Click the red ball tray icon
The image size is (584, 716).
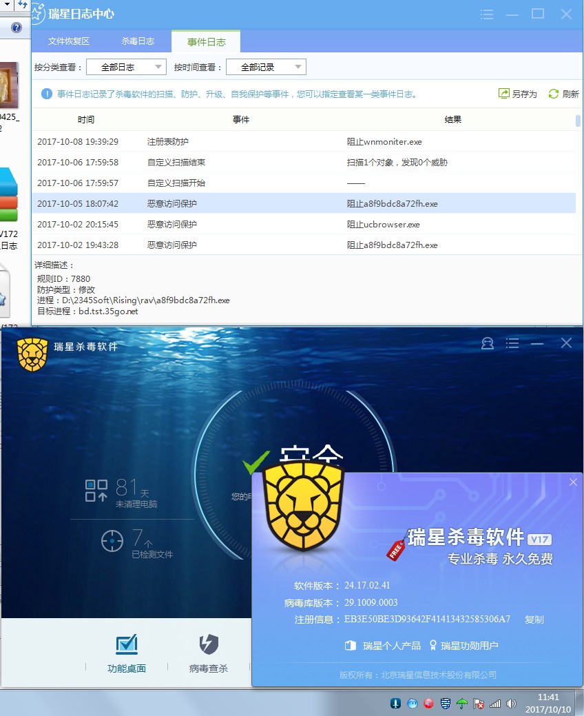click(429, 704)
